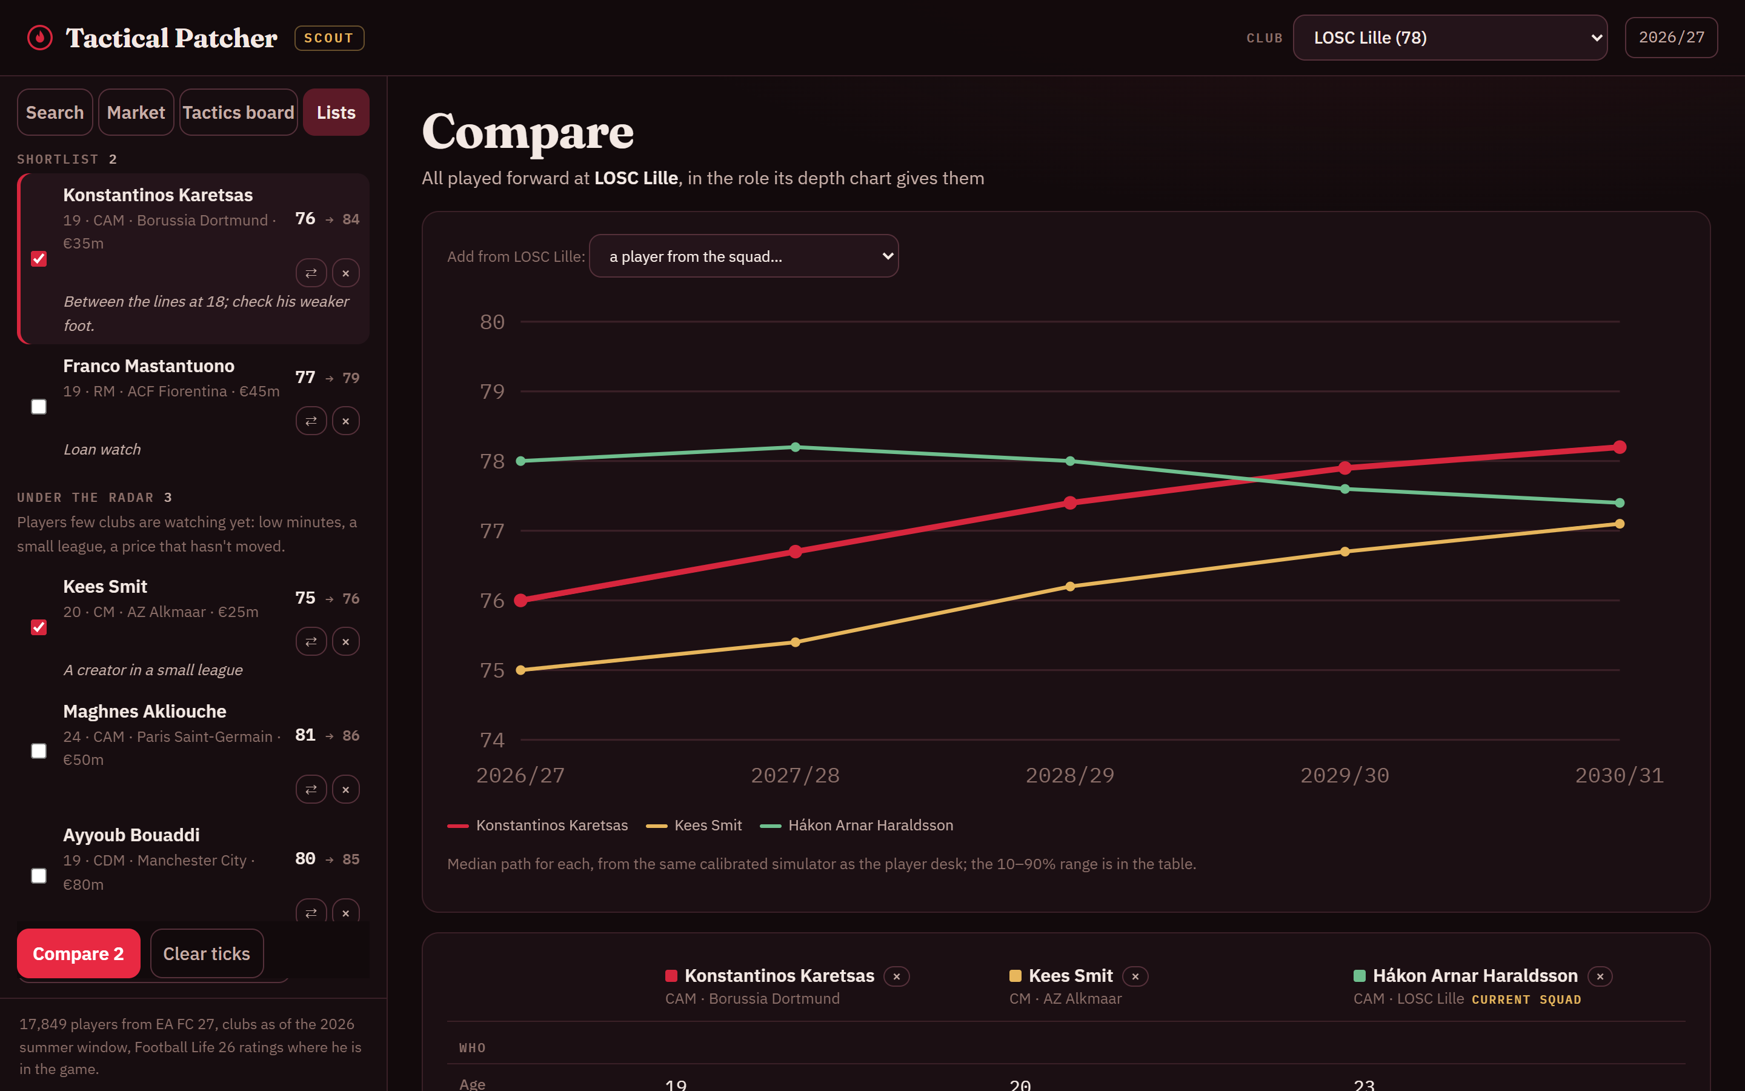Swap icon on Kees Smit card
Screen dimensions: 1745x1091
click(x=311, y=641)
